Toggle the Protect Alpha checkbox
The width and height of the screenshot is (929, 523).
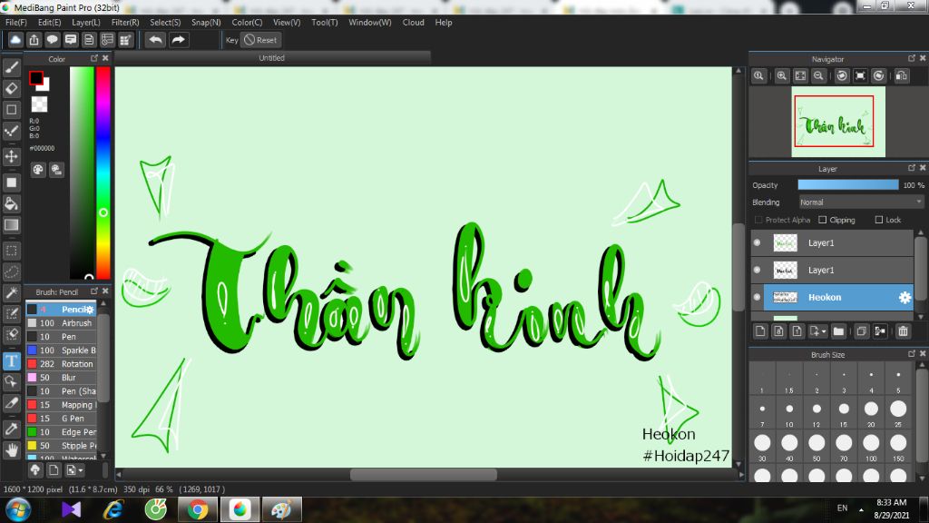[758, 220]
